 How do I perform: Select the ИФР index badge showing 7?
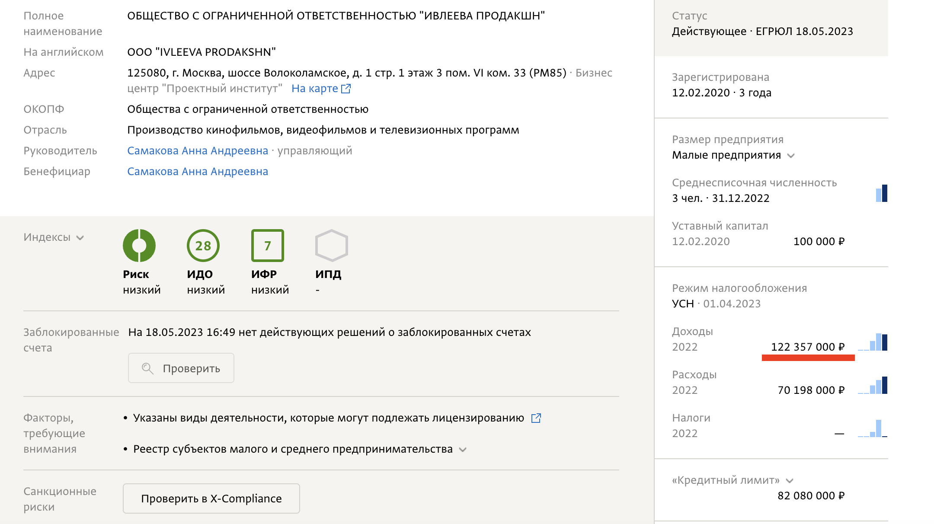[x=267, y=246]
